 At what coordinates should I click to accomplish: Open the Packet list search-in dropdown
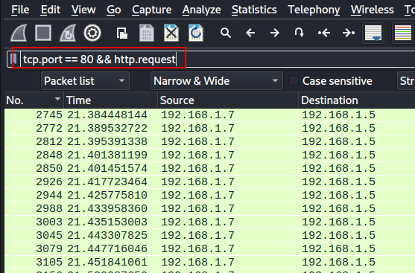pyautogui.click(x=85, y=81)
